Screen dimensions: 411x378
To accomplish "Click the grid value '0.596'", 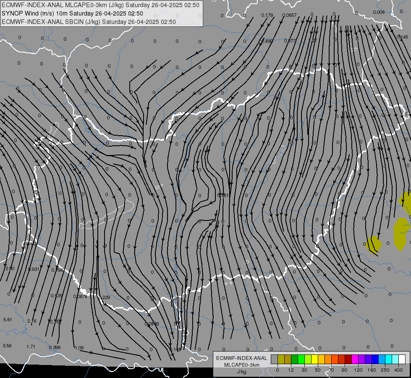I will click(57, 270).
